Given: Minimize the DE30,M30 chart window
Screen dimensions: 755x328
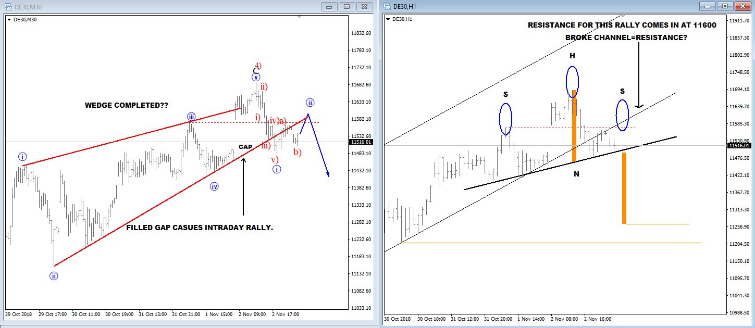Looking at the screenshot, I should click(x=328, y=6).
